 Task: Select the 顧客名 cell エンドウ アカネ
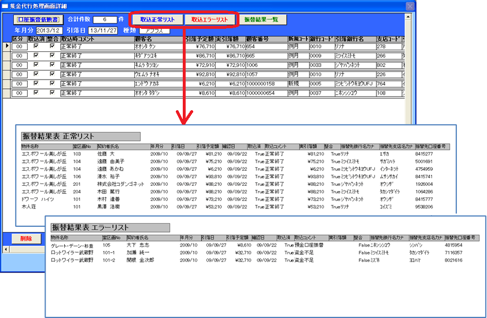point(158,83)
